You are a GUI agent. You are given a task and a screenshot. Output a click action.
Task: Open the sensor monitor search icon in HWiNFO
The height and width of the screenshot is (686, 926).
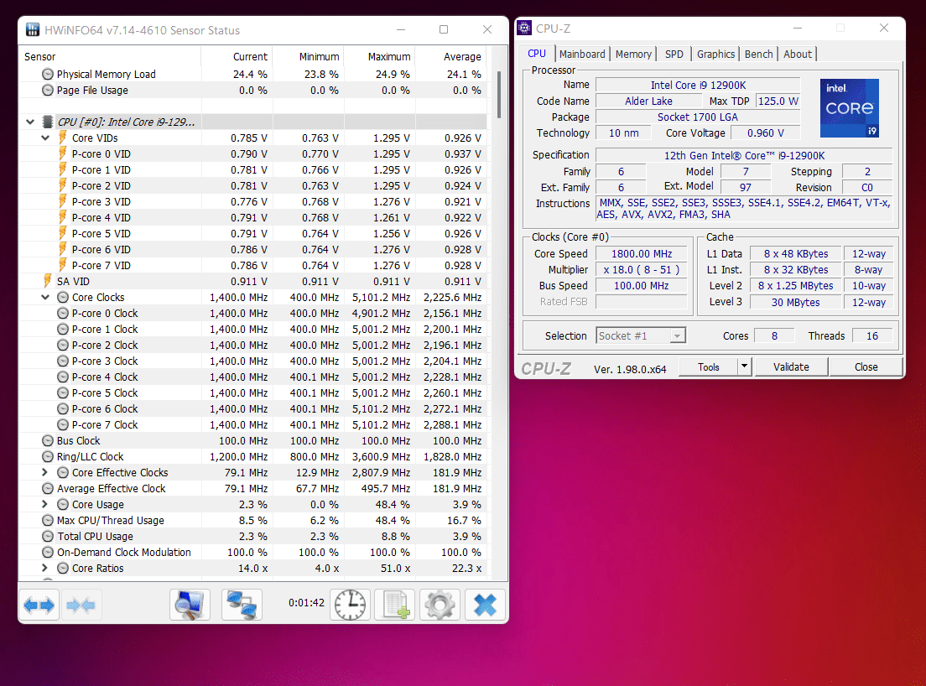pos(190,605)
